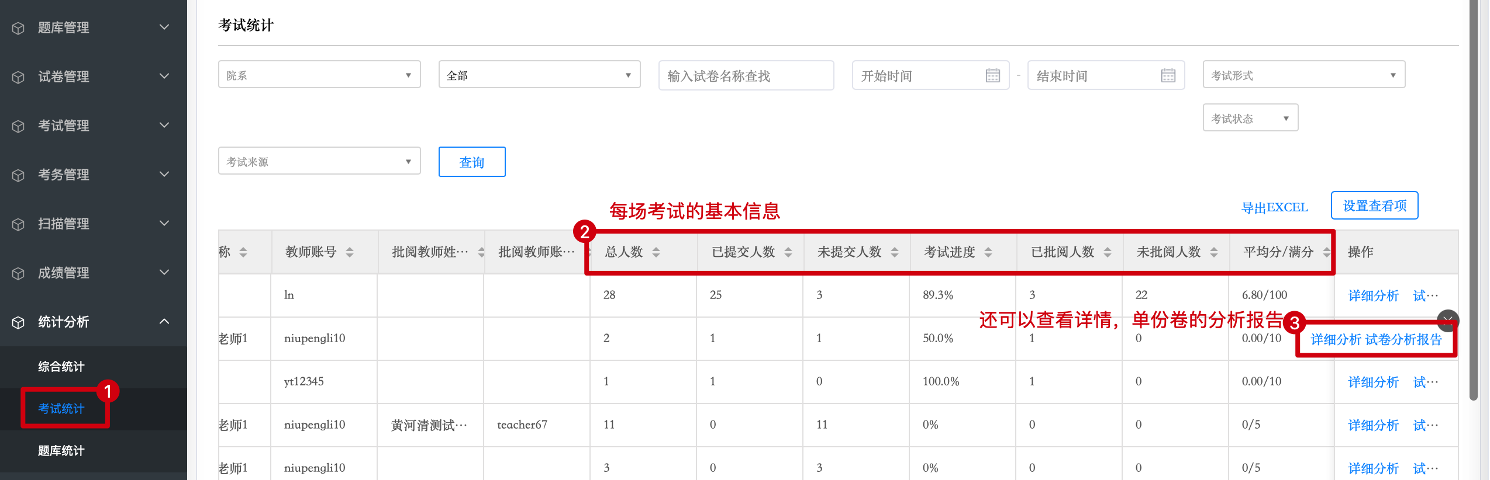Image resolution: width=1490 pixels, height=480 pixels.
Task: Sort by 批阅教师姓名 column arrows
Action: 481,252
